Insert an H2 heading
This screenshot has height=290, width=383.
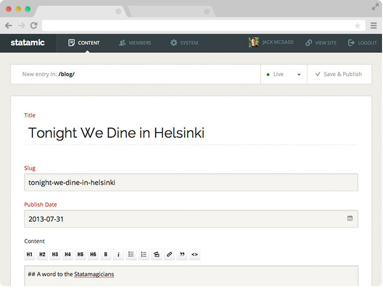[42, 254]
